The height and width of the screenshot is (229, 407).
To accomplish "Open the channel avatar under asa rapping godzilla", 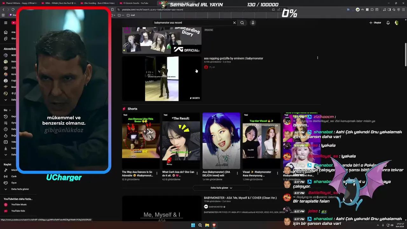I will click(206, 67).
